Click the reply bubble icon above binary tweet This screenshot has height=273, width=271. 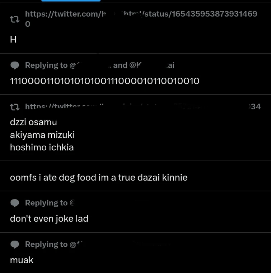click(15, 65)
